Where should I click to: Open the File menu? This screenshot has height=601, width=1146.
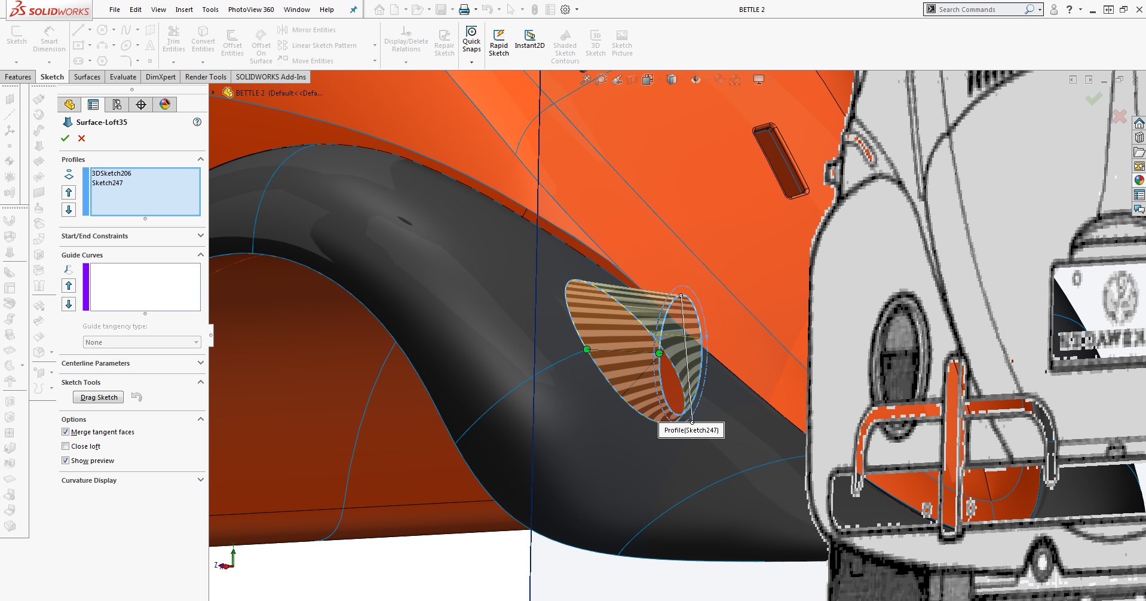[x=115, y=10]
